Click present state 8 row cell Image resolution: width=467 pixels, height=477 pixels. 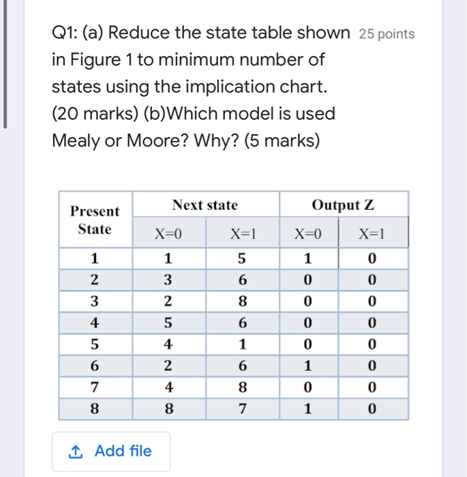[95, 409]
